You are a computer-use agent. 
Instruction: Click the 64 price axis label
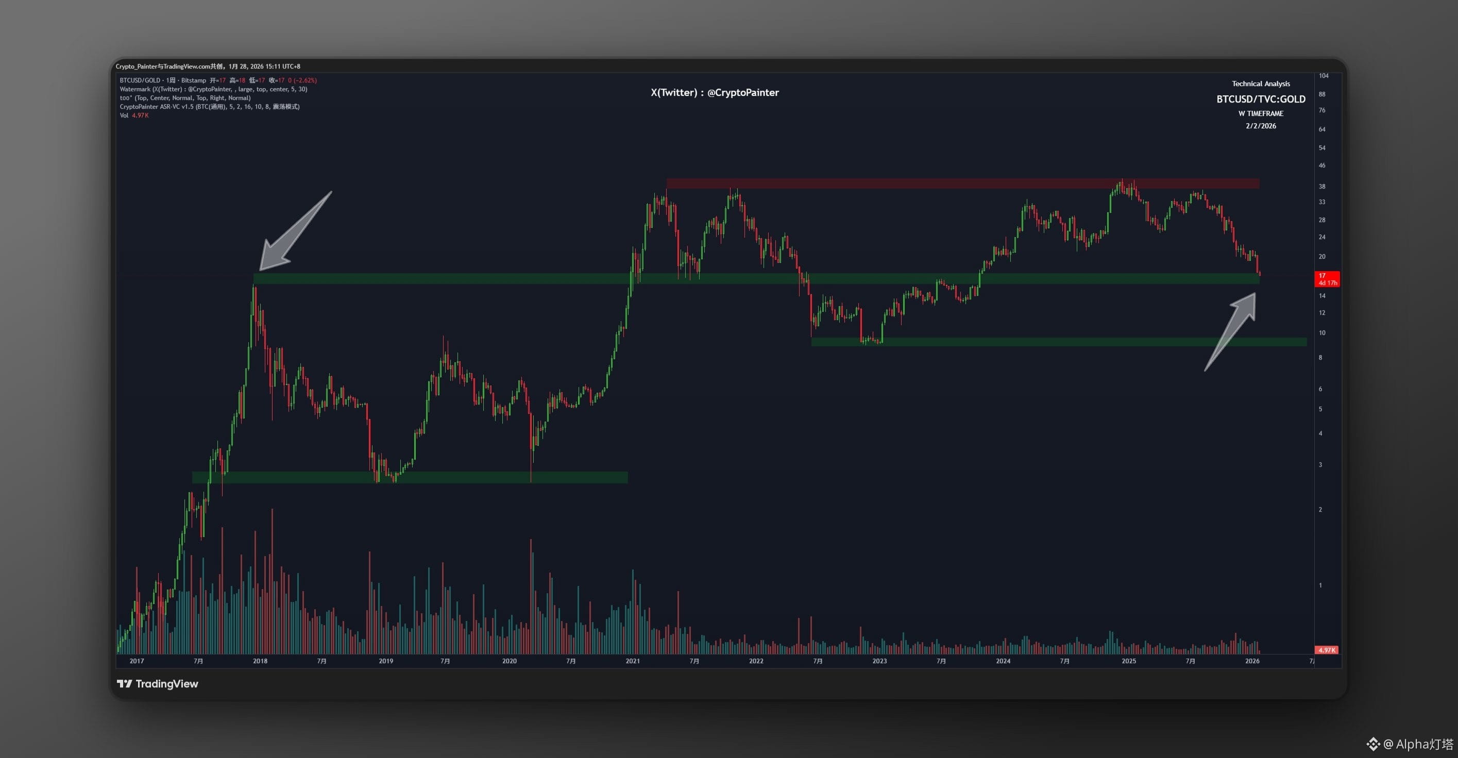coord(1322,130)
